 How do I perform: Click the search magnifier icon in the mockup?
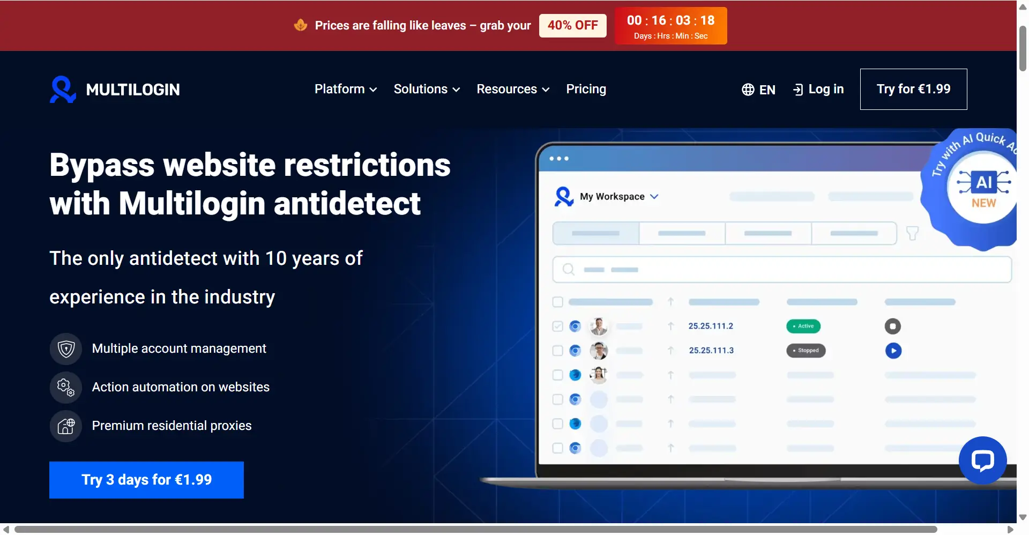[x=569, y=269]
